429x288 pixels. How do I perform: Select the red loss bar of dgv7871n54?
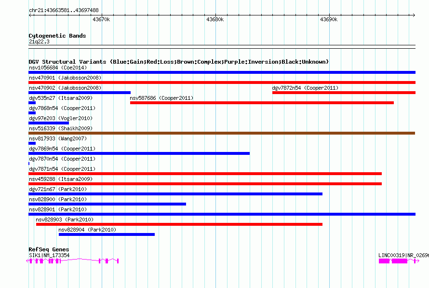tap(205, 174)
